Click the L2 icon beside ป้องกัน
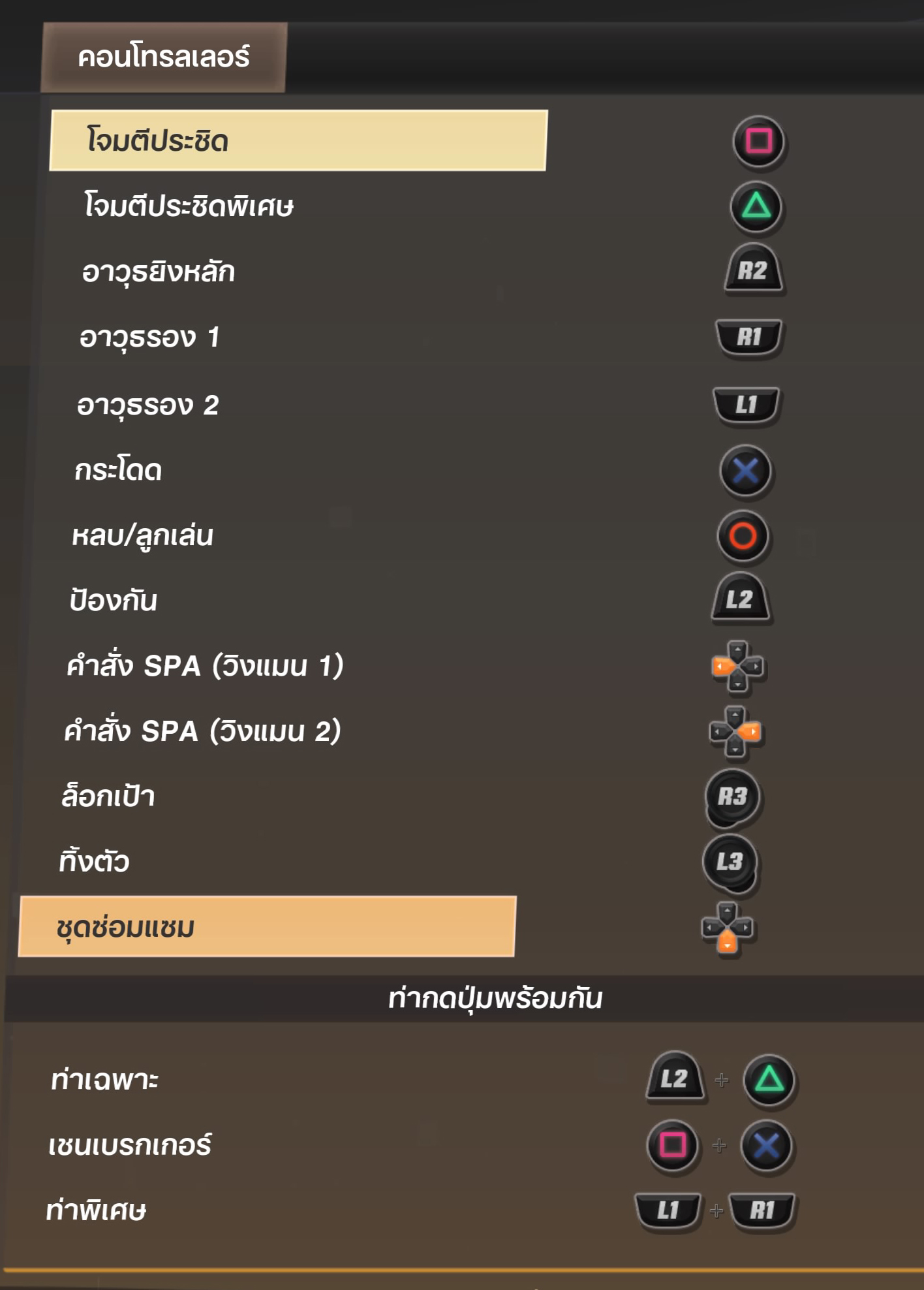 [x=740, y=599]
